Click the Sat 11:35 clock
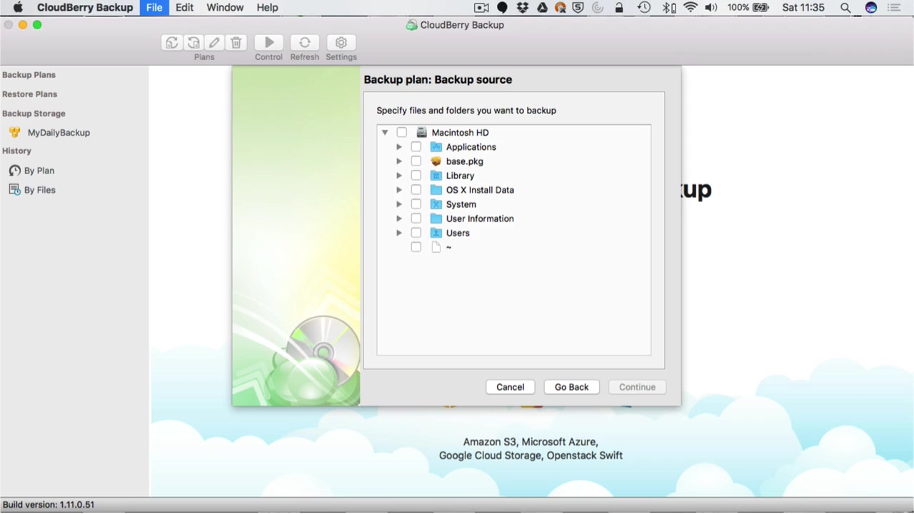This screenshot has height=514, width=914. point(803,8)
